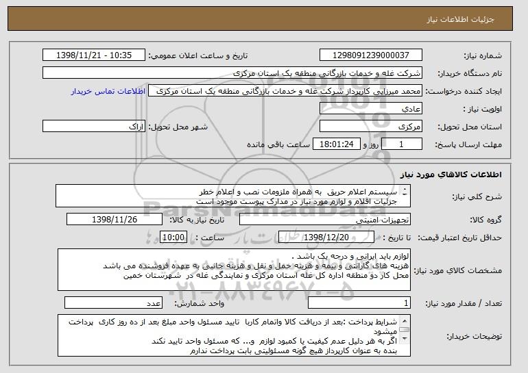Click the گروه کالا label
This screenshot has height=373, width=528.
[x=486, y=220]
